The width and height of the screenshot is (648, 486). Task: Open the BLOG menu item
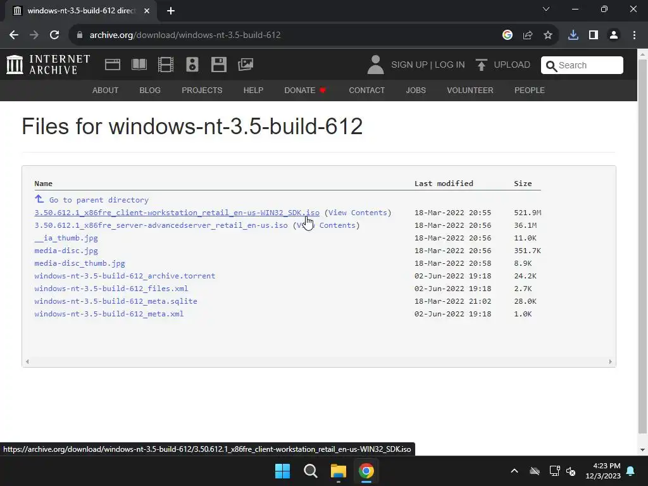(x=150, y=90)
